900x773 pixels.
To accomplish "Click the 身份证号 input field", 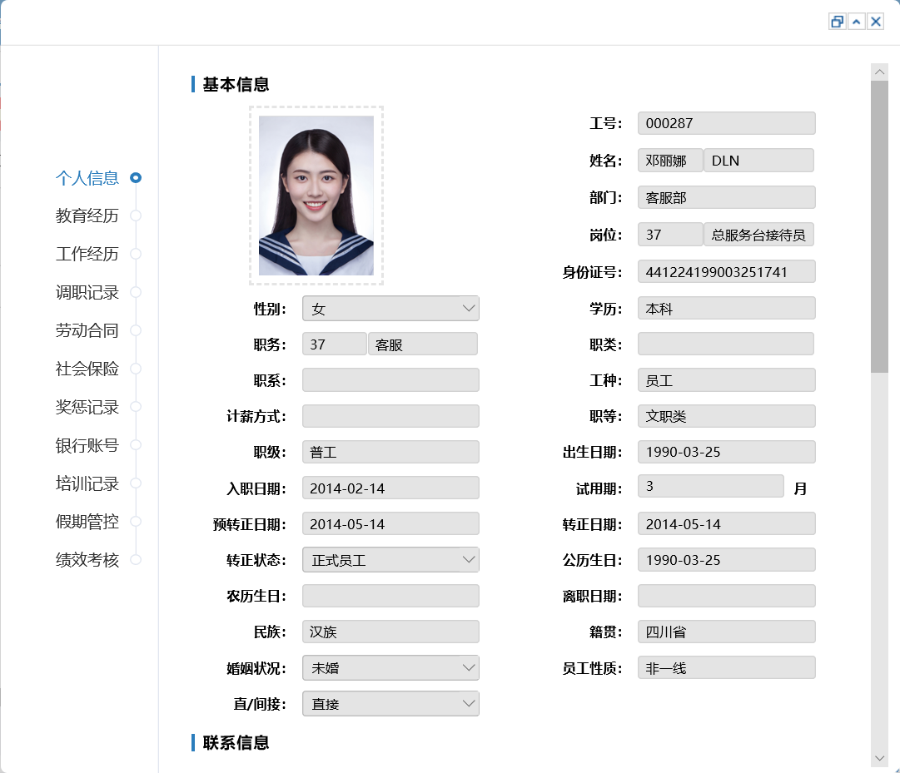I will (726, 272).
